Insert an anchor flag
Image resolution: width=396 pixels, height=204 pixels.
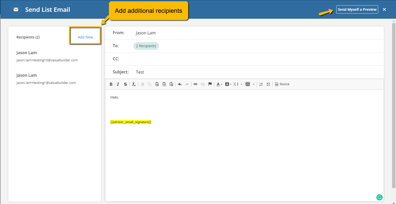pos(210,84)
